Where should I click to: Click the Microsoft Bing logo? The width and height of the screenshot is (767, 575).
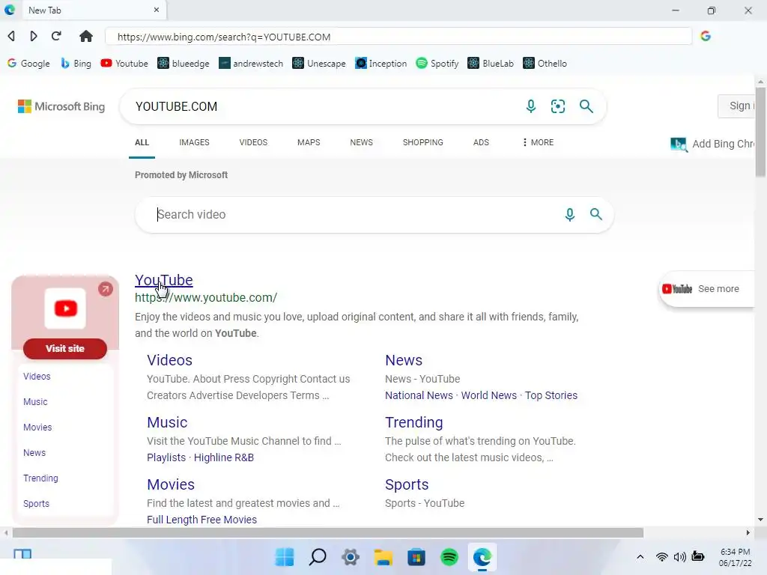pyautogui.click(x=61, y=106)
